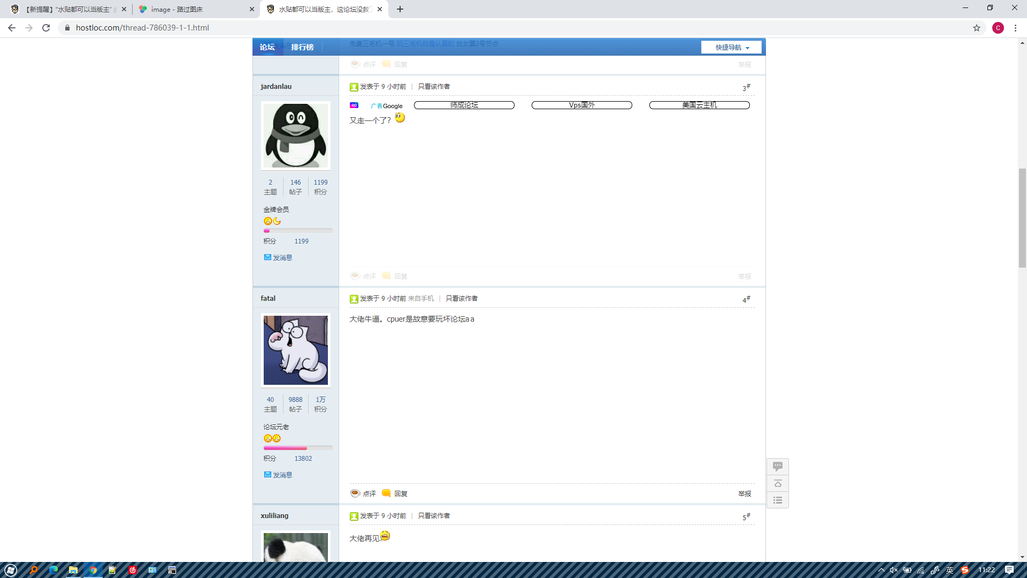This screenshot has height=578, width=1027.
Task: Expand the 快捷导航 dropdown
Action: 731,48
